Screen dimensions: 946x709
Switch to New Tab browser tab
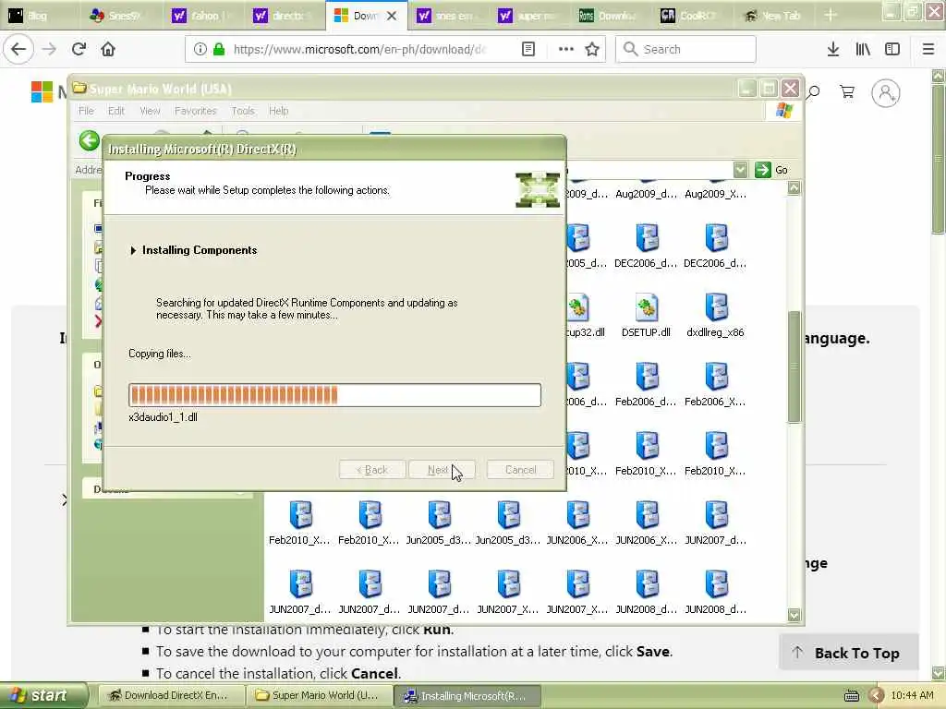(x=775, y=15)
